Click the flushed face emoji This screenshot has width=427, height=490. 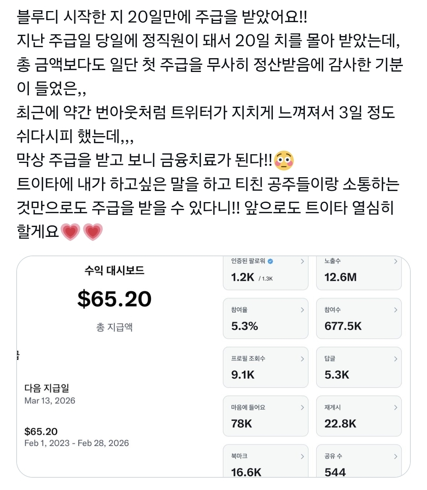point(283,160)
